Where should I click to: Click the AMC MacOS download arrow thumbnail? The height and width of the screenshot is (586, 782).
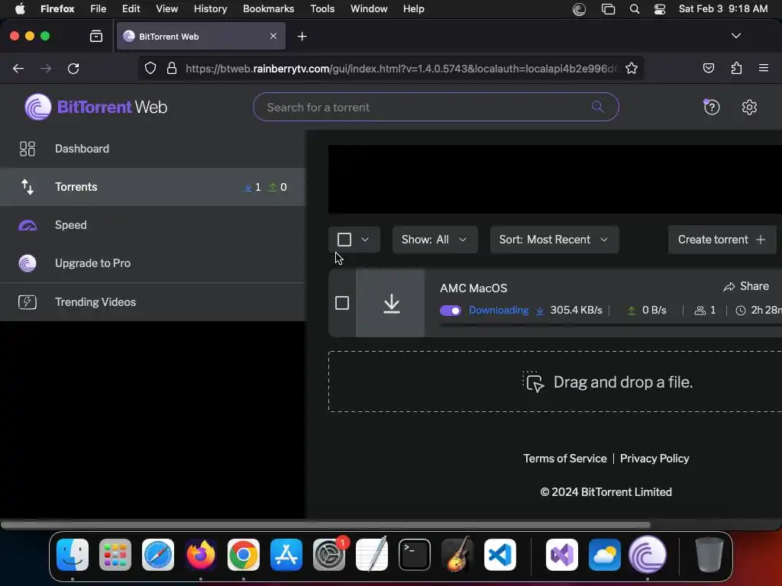tap(390, 303)
